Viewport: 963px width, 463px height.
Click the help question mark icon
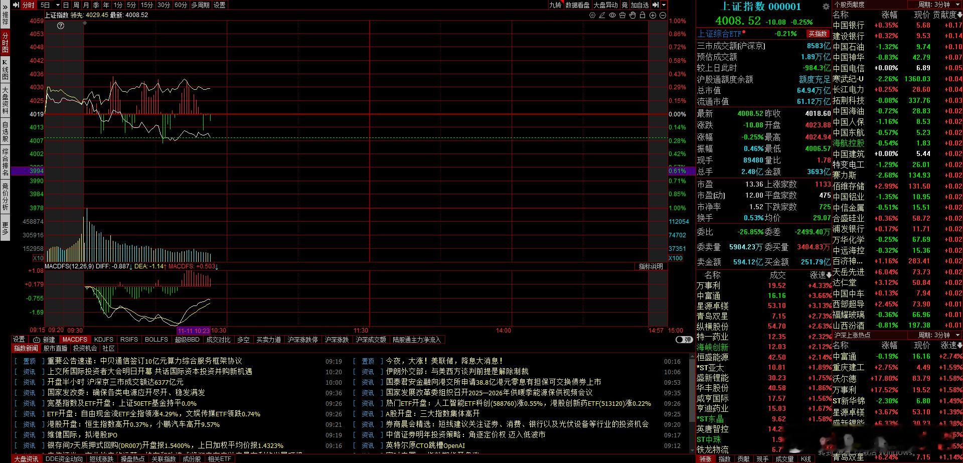(x=61, y=26)
